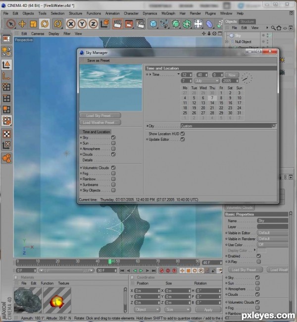Enable Atmosphere checkbox in Sky Manager
The height and width of the screenshot is (322, 297).
113,149
